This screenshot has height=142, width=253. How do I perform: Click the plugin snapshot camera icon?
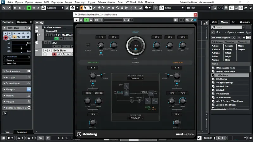[176, 20]
